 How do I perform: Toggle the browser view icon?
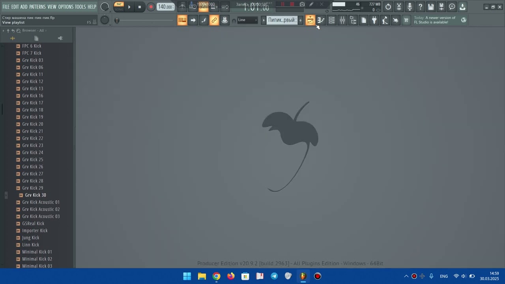[353, 20]
